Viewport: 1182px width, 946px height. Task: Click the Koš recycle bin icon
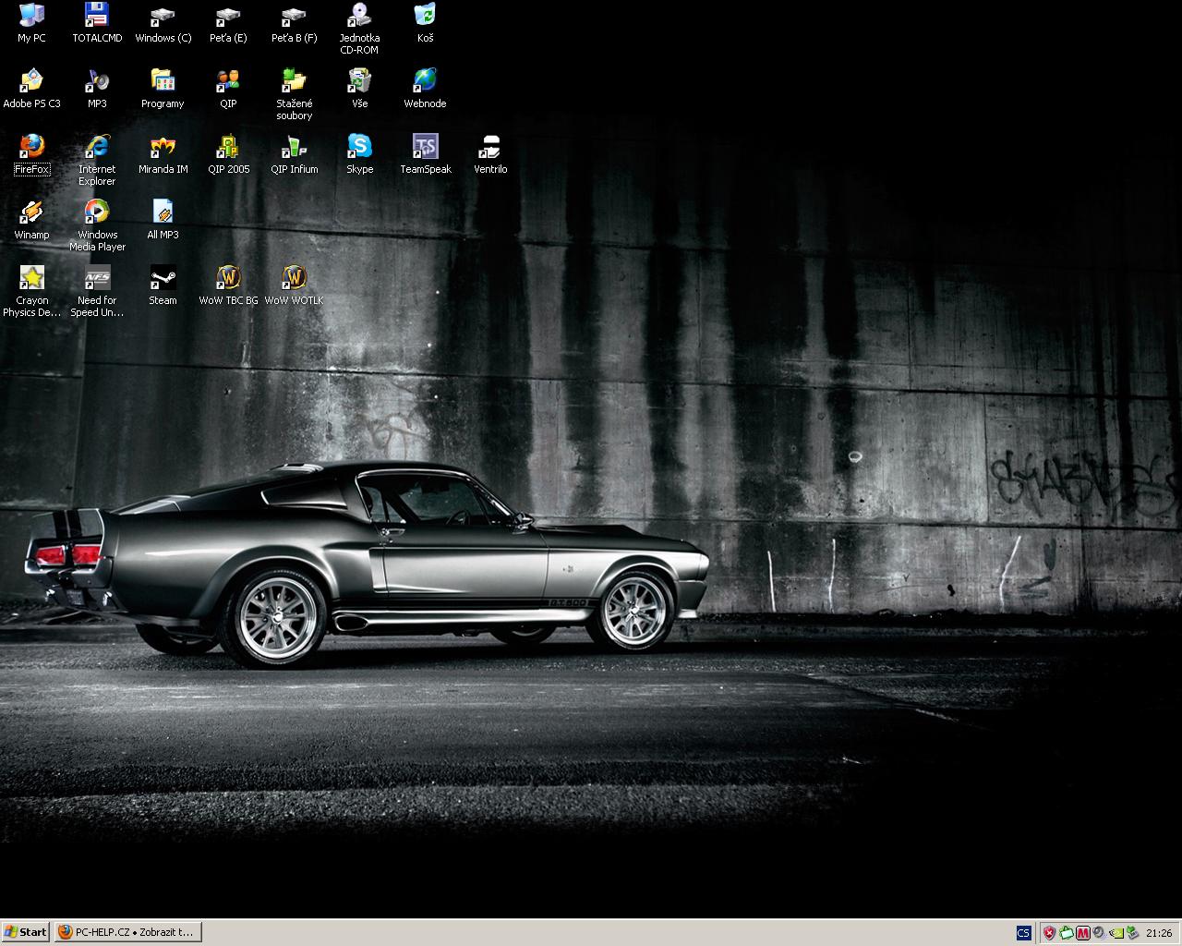[x=425, y=17]
